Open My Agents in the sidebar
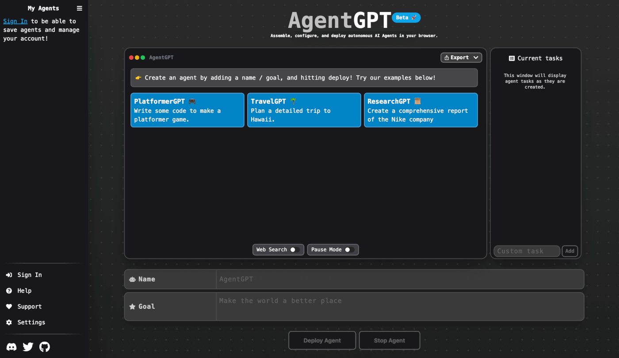Viewport: 619px width, 358px height. click(43, 8)
